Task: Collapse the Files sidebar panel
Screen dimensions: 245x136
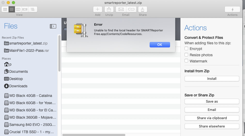Action: [53, 26]
